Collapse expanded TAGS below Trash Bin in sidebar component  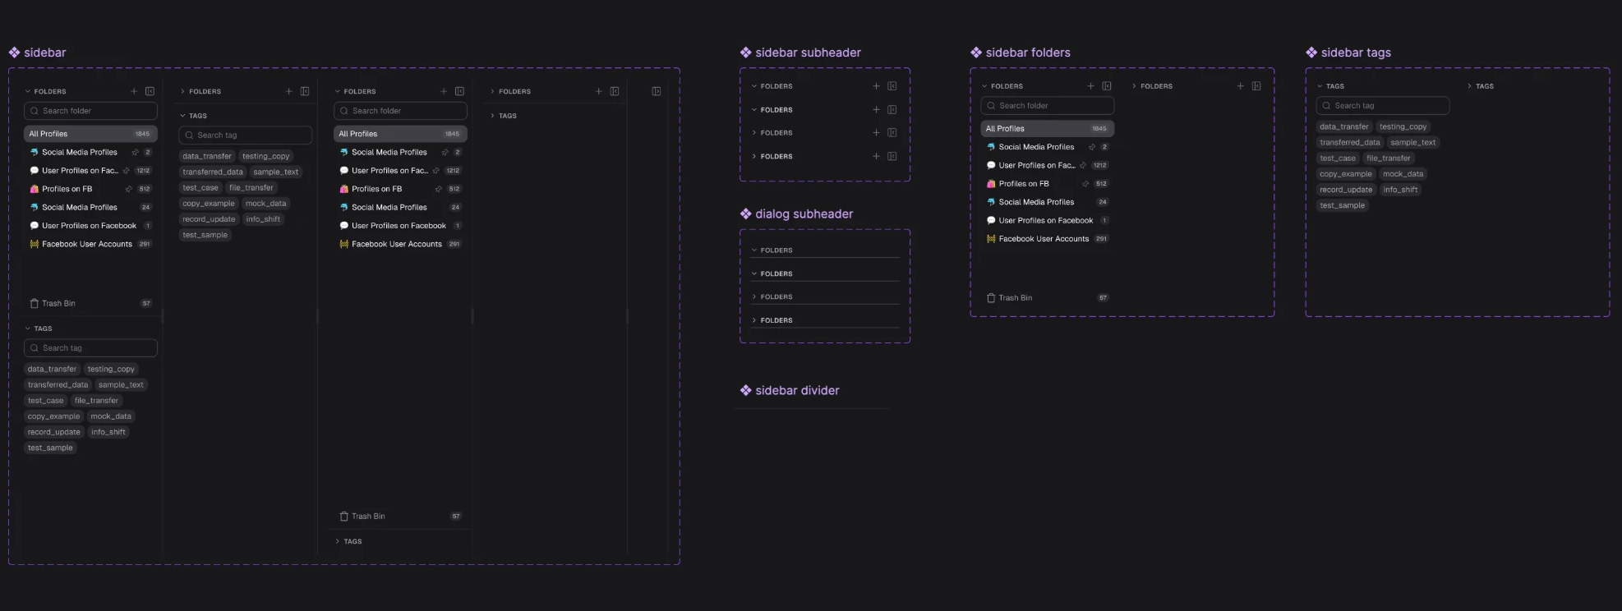coord(27,328)
